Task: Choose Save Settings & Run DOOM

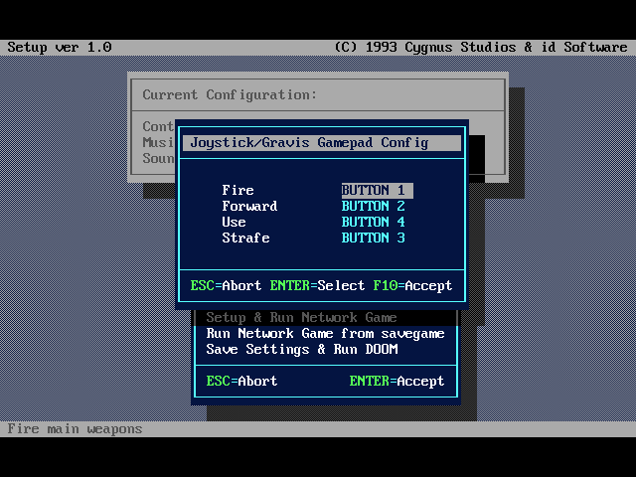Action: 302,349
